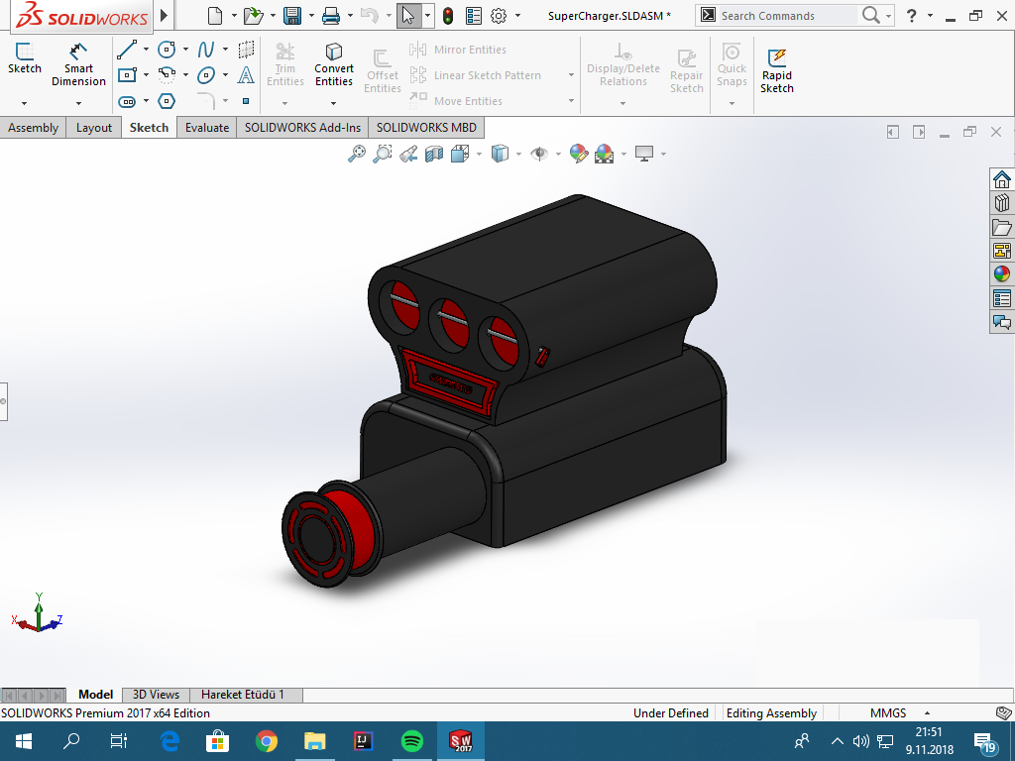Click Convert Entities
This screenshot has height=761, width=1015.
(334, 64)
